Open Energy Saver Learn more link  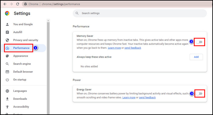[129, 97]
